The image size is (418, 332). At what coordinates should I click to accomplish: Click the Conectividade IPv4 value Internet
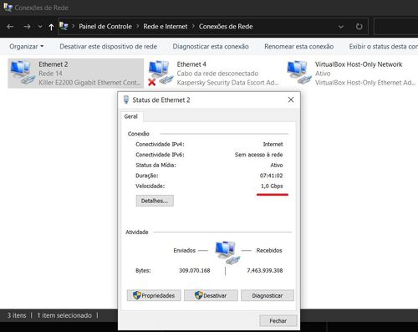pyautogui.click(x=273, y=144)
